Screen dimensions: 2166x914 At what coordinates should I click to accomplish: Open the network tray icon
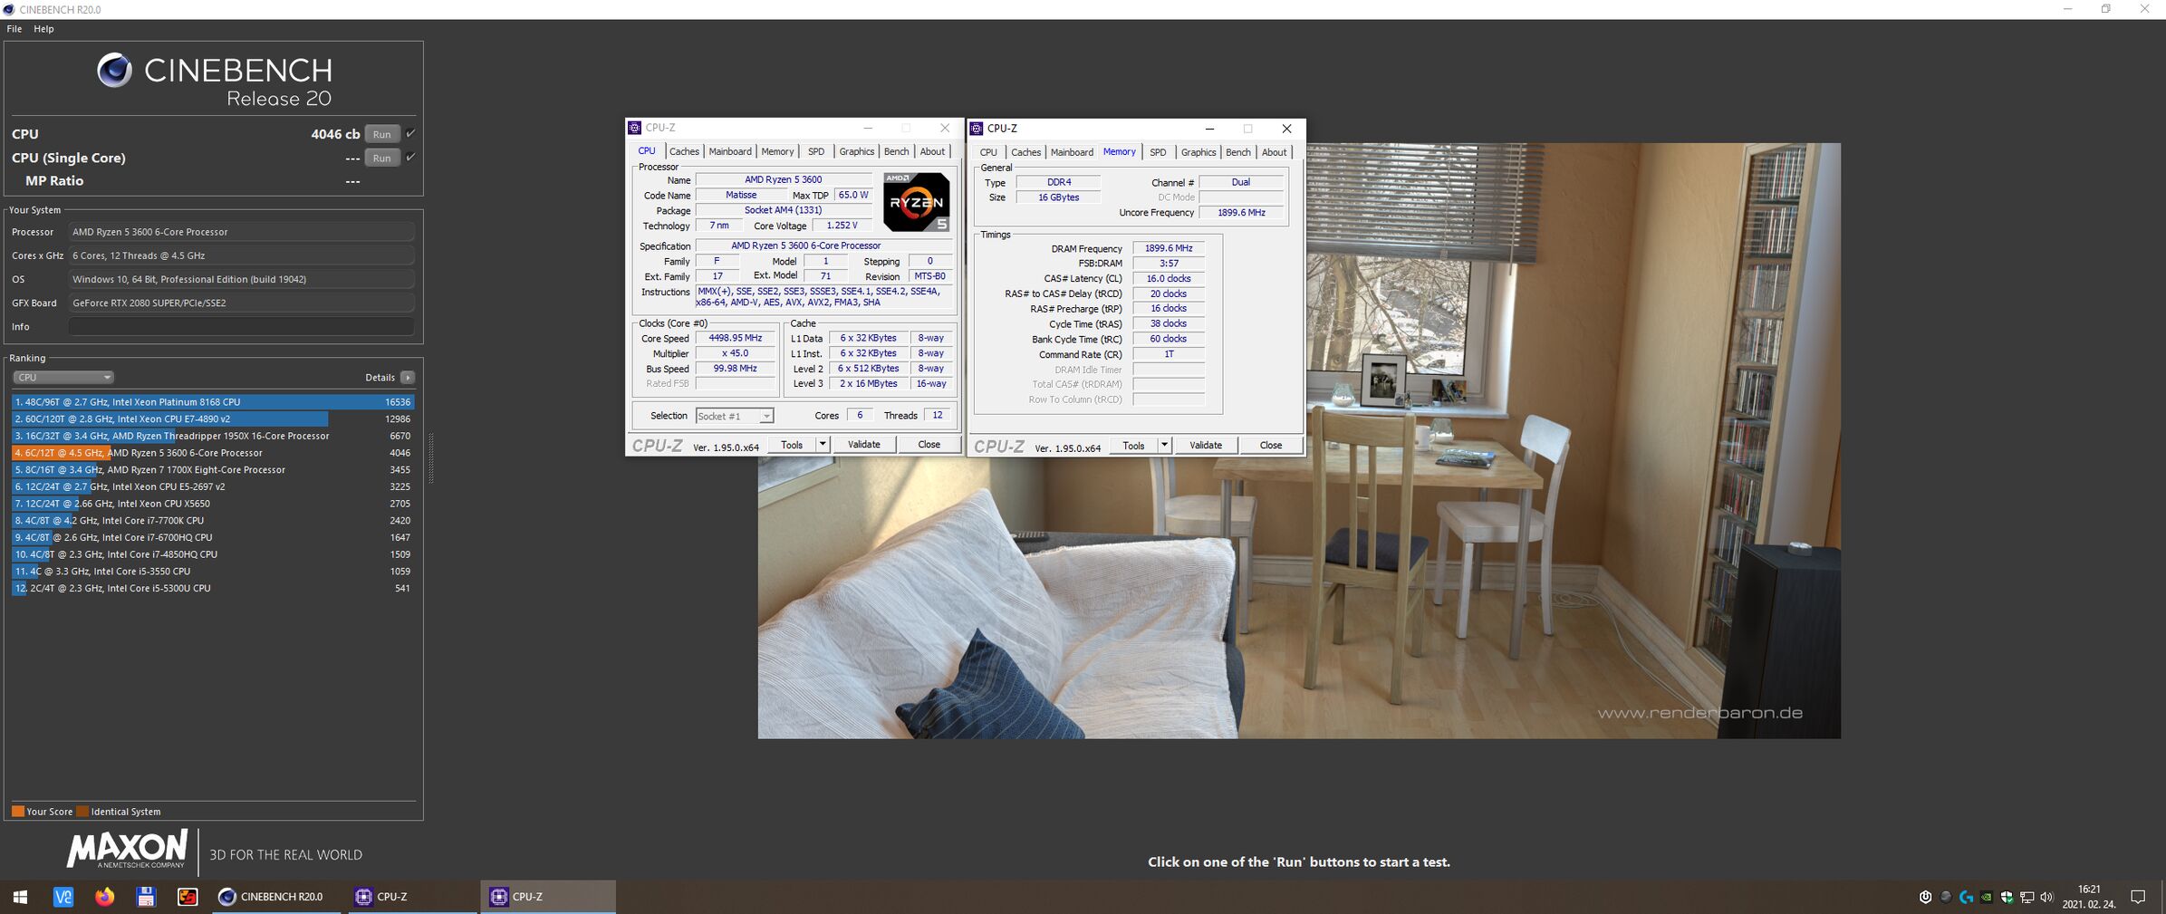point(2027,897)
